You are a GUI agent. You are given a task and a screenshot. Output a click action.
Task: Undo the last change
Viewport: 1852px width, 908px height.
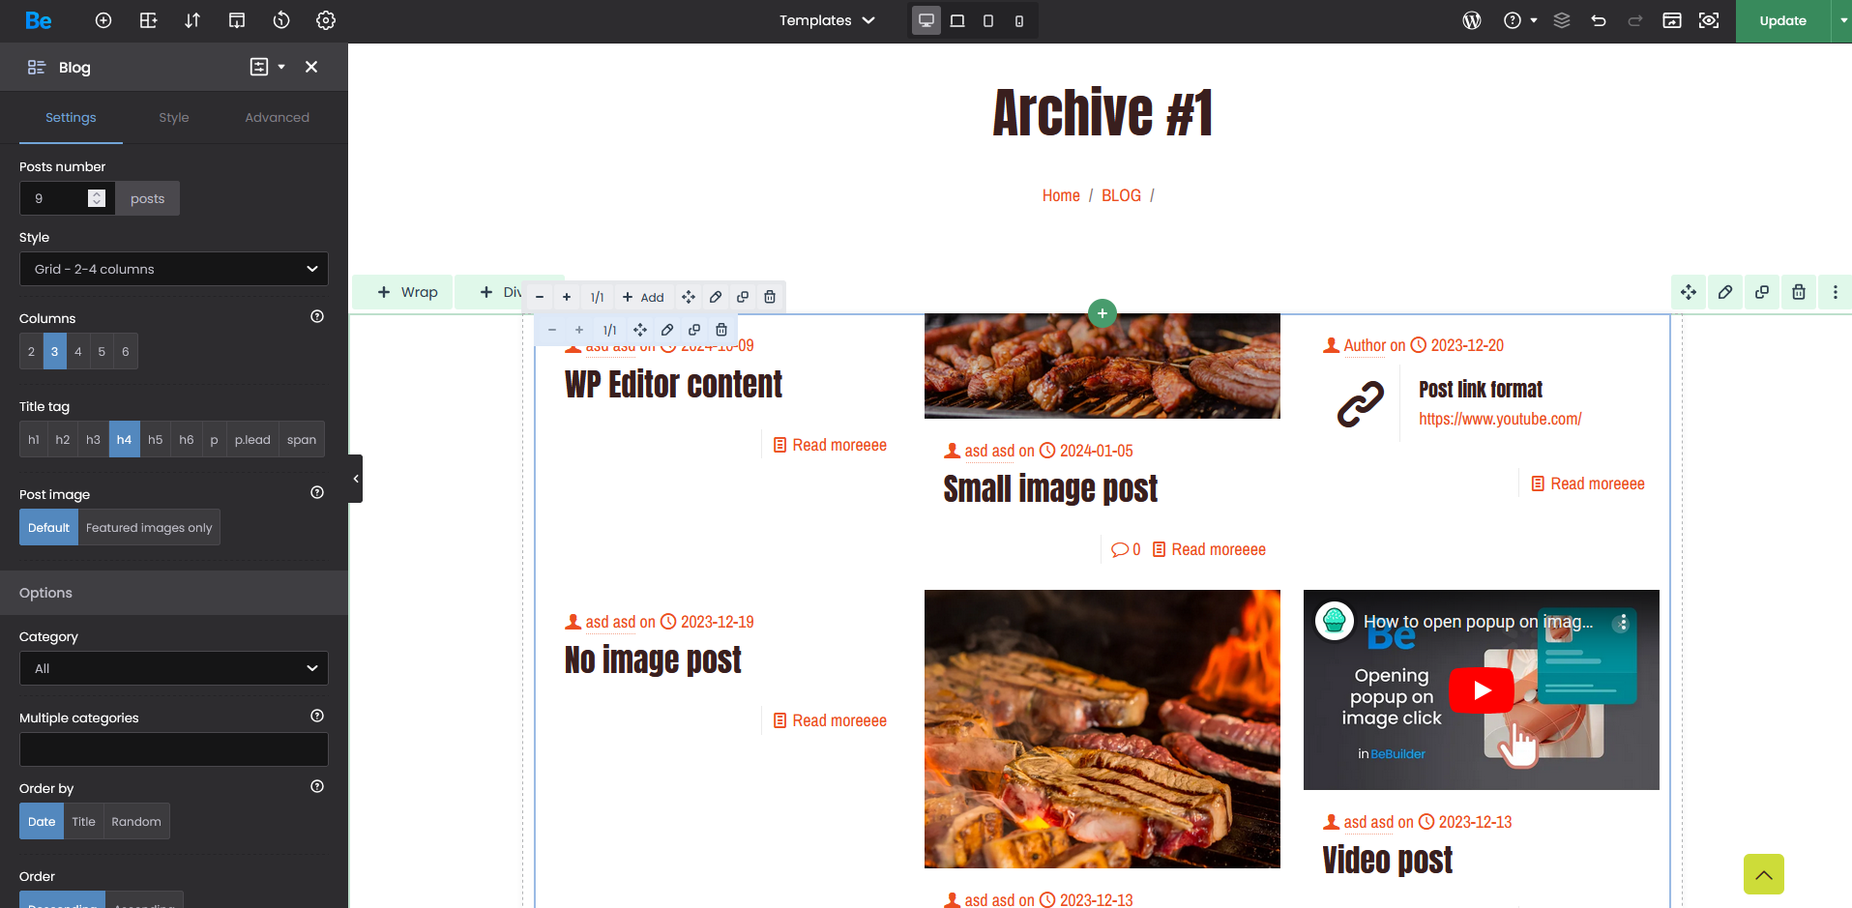[x=1599, y=20]
